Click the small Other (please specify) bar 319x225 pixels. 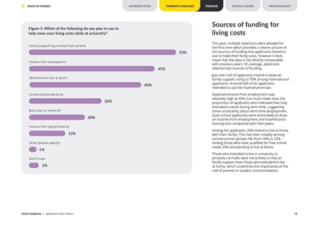[32, 150]
